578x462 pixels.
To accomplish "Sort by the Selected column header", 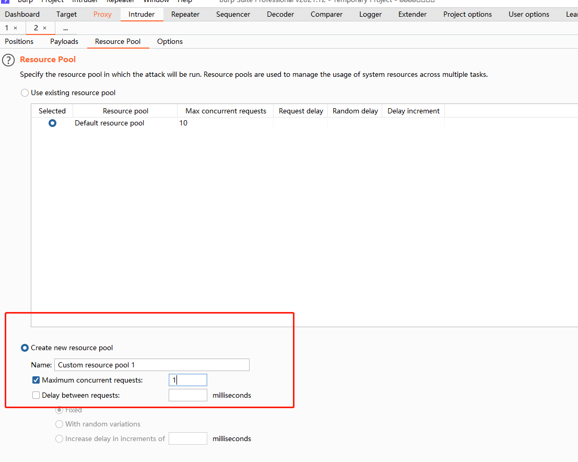I will [x=52, y=111].
